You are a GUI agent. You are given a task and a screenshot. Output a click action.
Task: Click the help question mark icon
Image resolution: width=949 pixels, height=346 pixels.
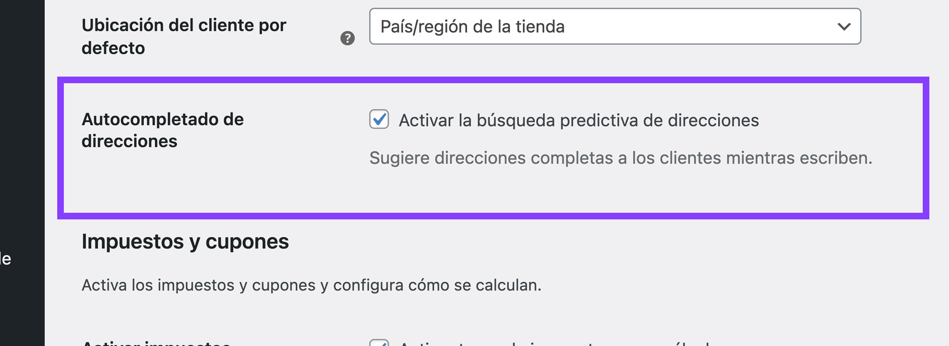click(347, 38)
